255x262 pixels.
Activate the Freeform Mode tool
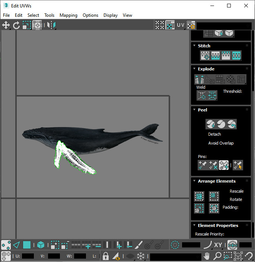(x=37, y=25)
